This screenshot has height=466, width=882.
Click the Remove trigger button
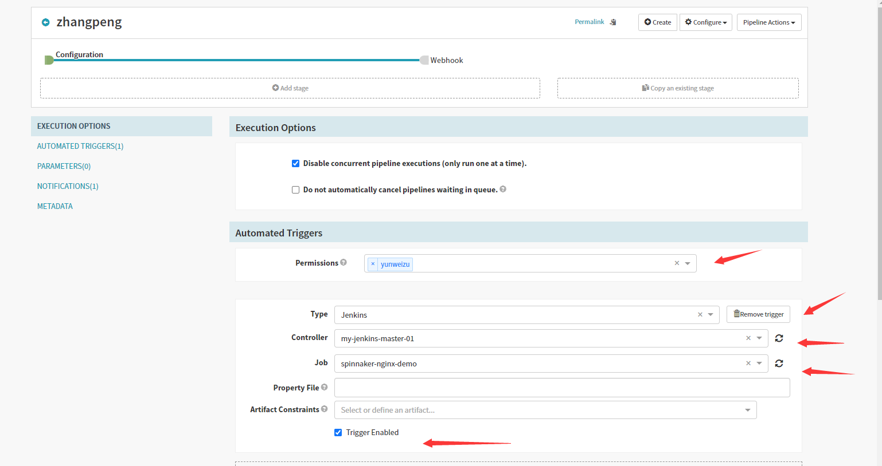click(x=758, y=314)
